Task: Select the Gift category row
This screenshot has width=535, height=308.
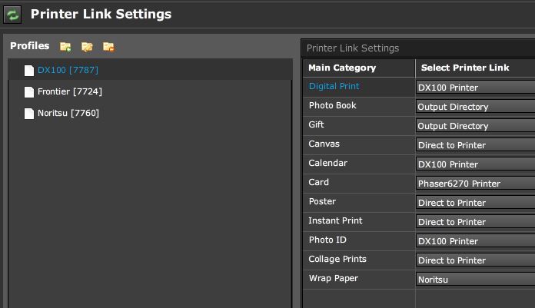Action: (x=359, y=125)
